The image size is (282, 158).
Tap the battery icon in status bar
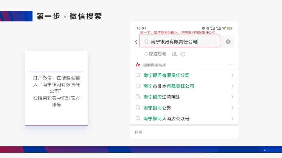click(229, 28)
